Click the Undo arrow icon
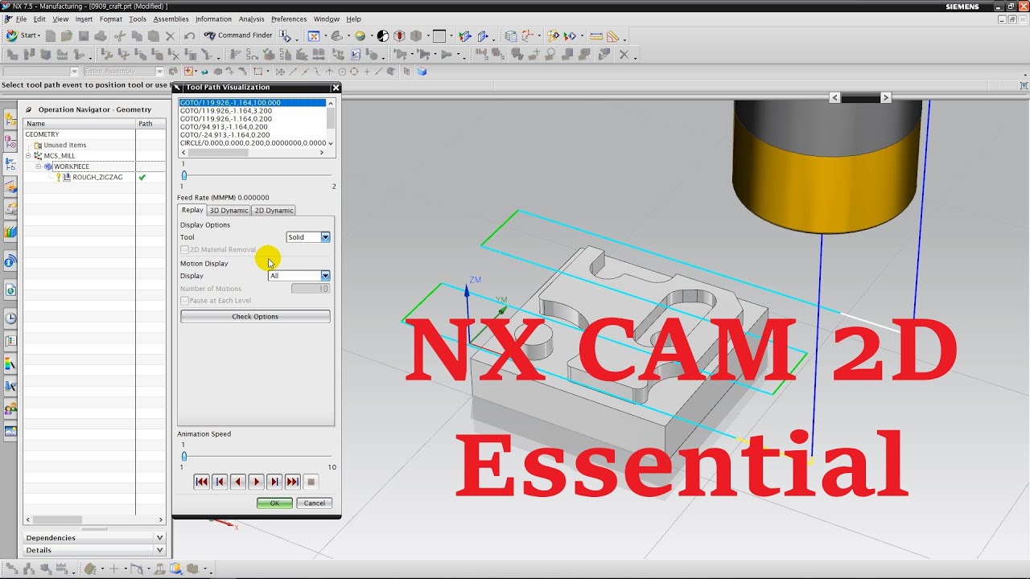Viewport: 1030px width, 579px height. pos(189,35)
